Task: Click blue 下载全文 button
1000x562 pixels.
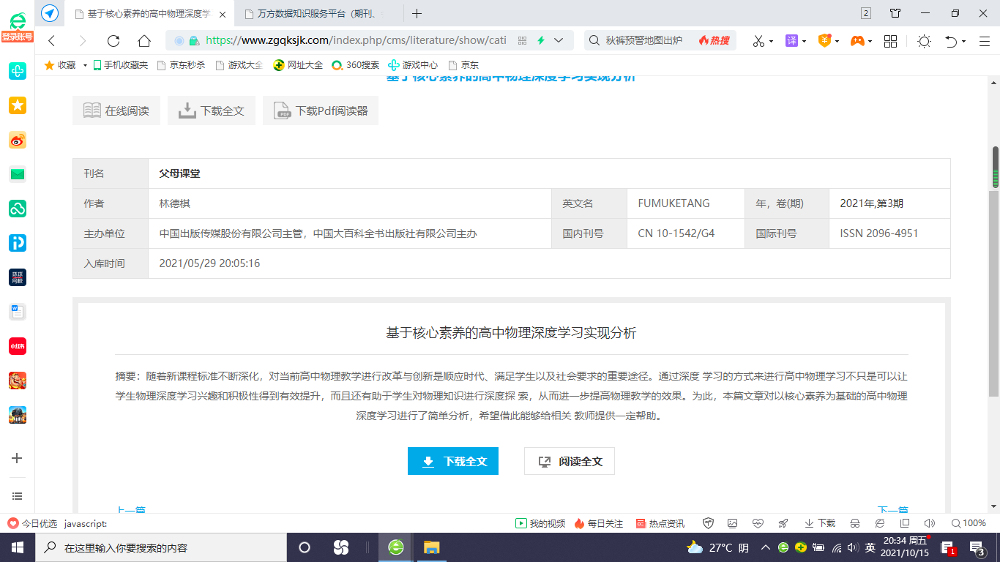Action: [453, 461]
